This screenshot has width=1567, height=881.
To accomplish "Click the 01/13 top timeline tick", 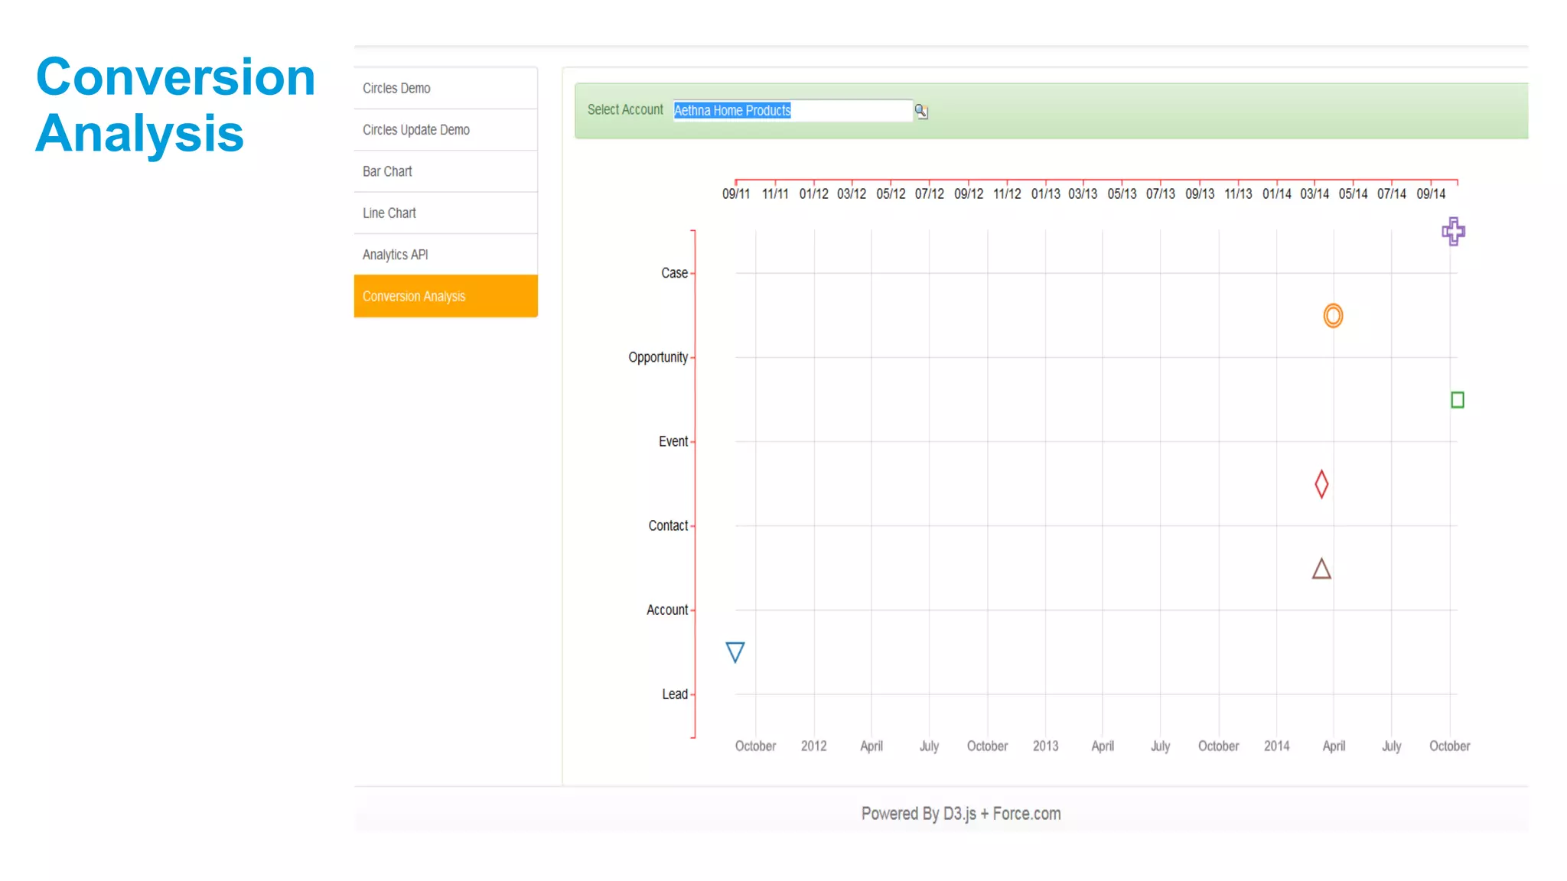I will click(1045, 194).
